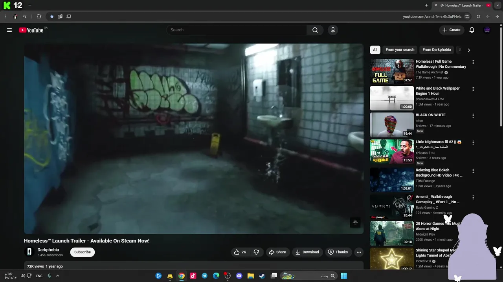Image resolution: width=503 pixels, height=282 pixels.
Task: Open Darkphobia channel avatar
Action: click(29, 252)
